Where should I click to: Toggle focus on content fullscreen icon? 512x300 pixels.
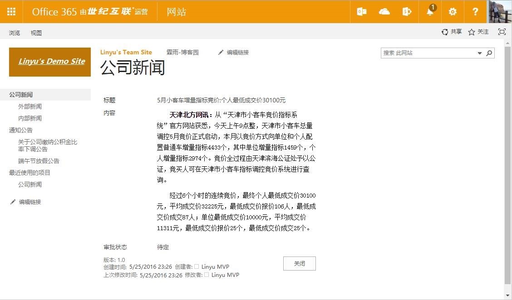point(502,32)
